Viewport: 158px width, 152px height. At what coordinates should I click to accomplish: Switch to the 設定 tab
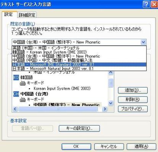[10, 14]
